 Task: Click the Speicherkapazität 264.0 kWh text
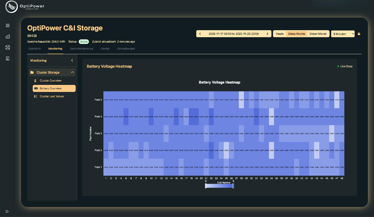click(46, 42)
